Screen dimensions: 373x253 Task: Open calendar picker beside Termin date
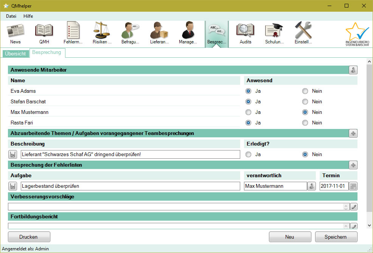point(353,186)
